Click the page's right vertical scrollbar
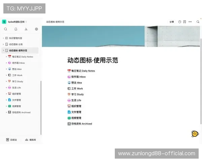 coord(201,81)
